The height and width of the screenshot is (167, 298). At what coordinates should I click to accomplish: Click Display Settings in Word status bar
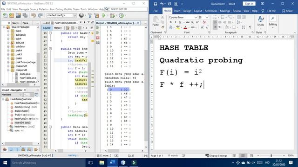pos(216,156)
